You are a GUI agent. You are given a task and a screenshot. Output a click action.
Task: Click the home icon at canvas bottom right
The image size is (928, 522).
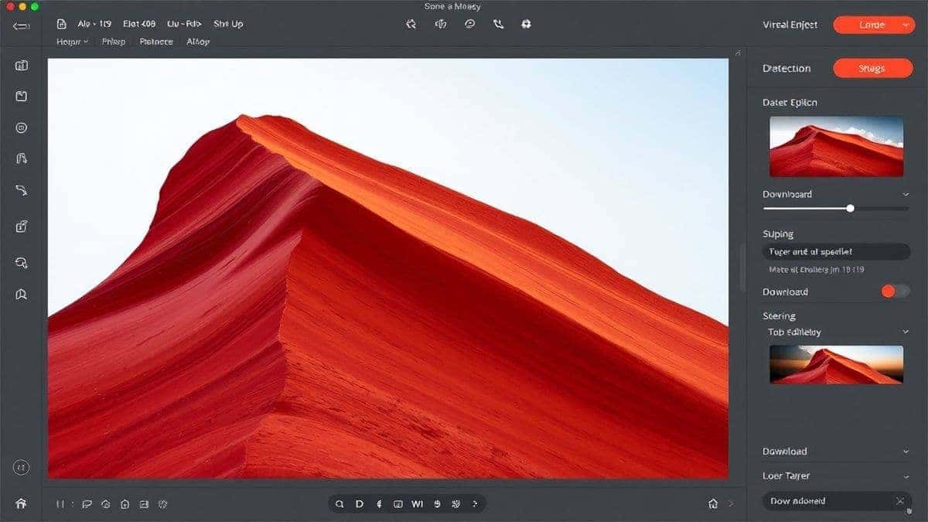click(x=713, y=503)
